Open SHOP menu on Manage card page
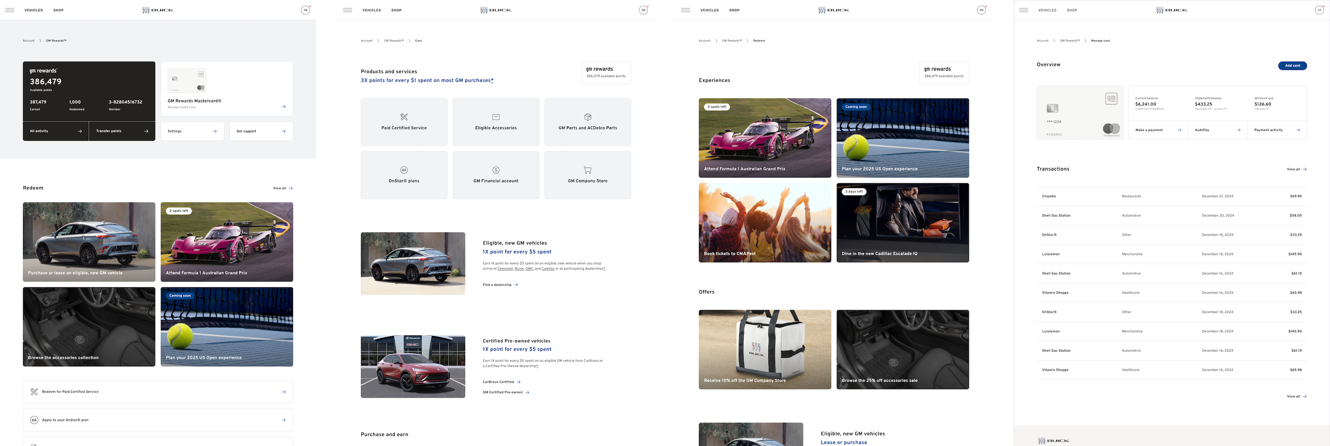This screenshot has height=446, width=1330. 1072,10
